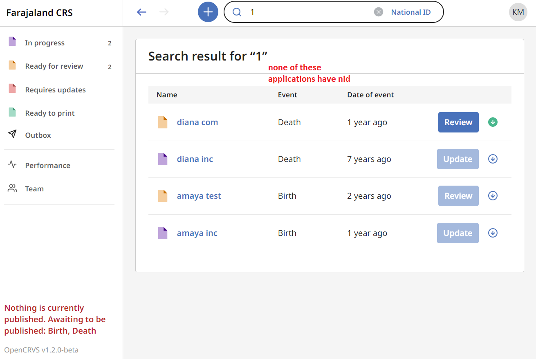Viewport: 536px width, 359px height.
Task: Clear the search field with the X icon
Action: coord(378,11)
